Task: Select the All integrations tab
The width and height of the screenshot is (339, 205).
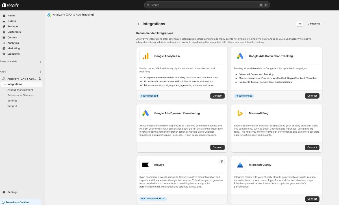Action: coord(300,24)
